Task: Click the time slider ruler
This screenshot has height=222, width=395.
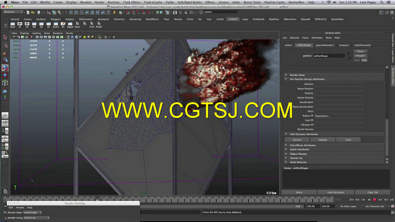Action: (x=169, y=200)
